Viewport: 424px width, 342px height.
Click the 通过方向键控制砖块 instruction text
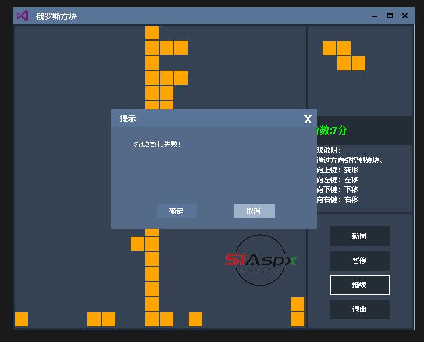349,160
